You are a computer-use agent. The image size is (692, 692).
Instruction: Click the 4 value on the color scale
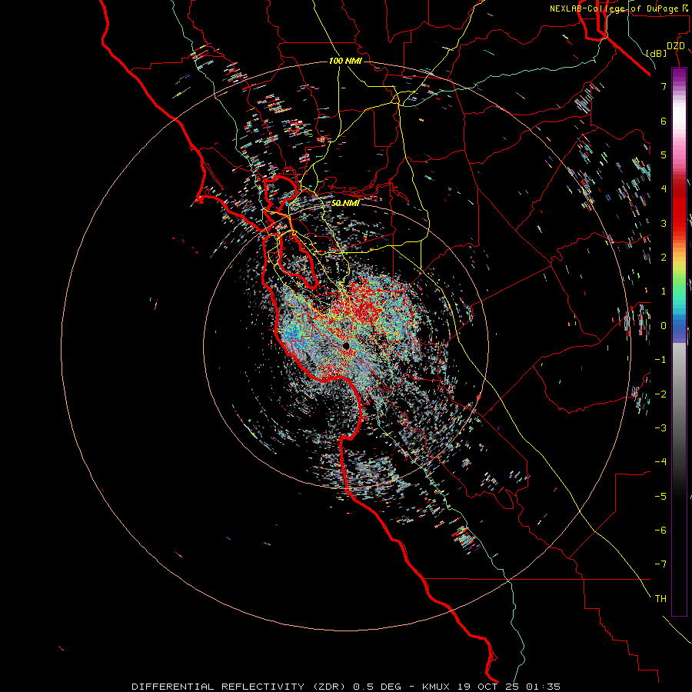pyautogui.click(x=664, y=189)
